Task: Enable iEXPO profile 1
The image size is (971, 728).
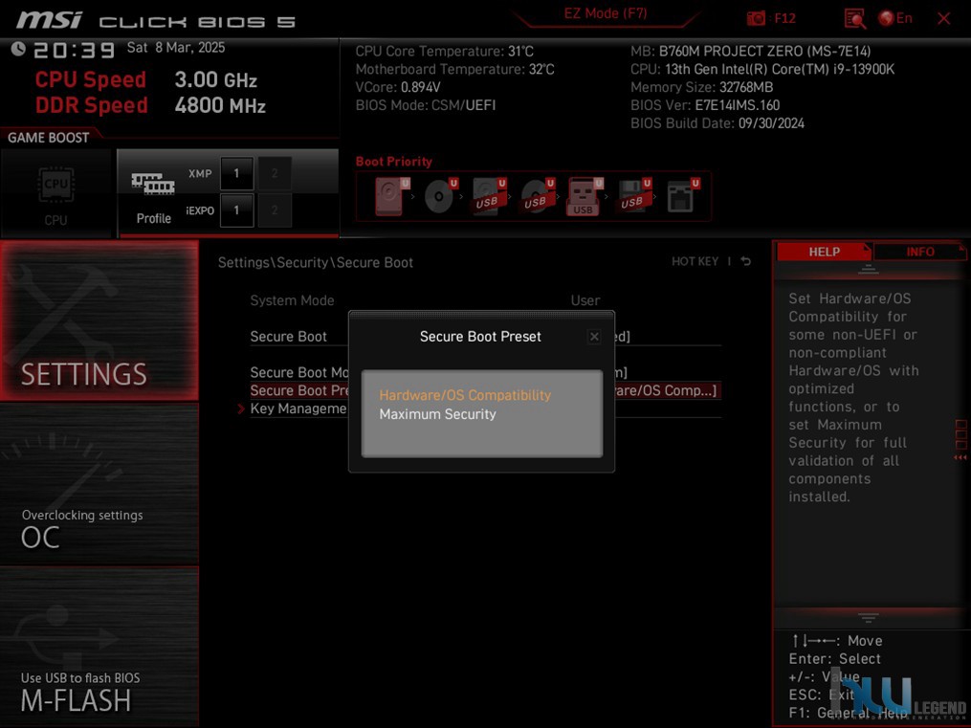Action: coord(236,210)
